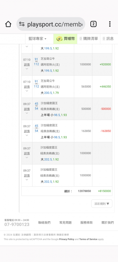Expand the 派彩規則 dropdown
118x262 pixels.
tap(102, 204)
